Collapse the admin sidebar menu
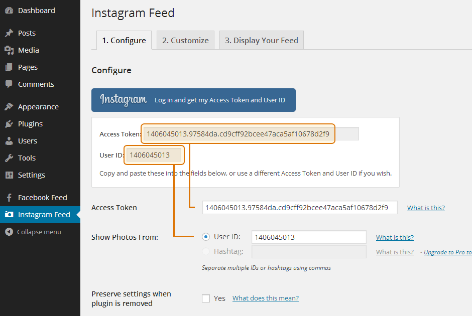The image size is (472, 316). 33,232
